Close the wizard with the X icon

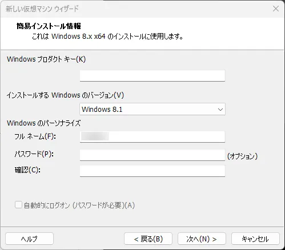tap(276, 9)
